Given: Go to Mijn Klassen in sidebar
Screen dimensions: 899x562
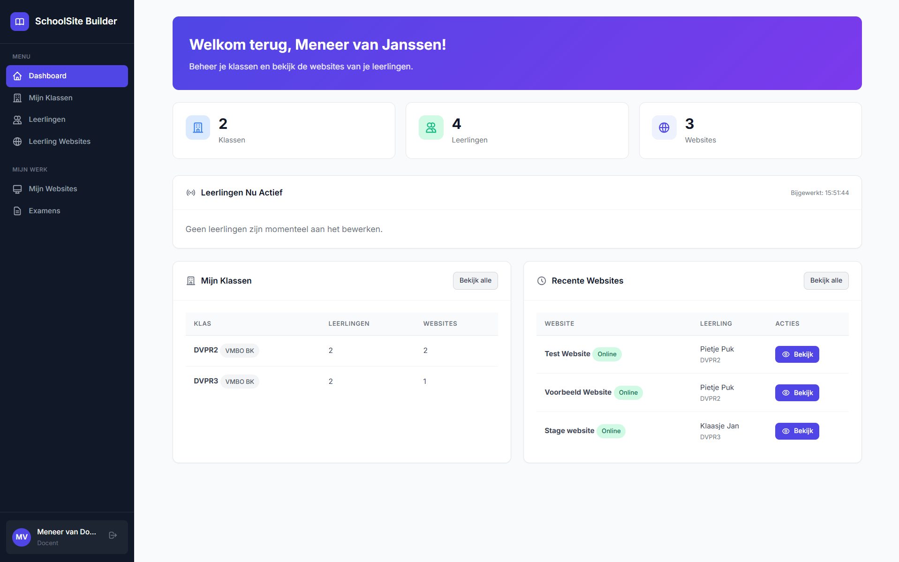Looking at the screenshot, I should coord(51,98).
